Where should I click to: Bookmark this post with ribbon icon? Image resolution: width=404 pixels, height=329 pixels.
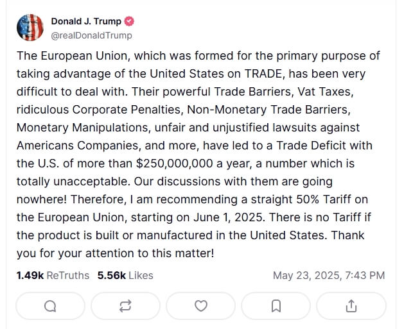click(x=276, y=306)
